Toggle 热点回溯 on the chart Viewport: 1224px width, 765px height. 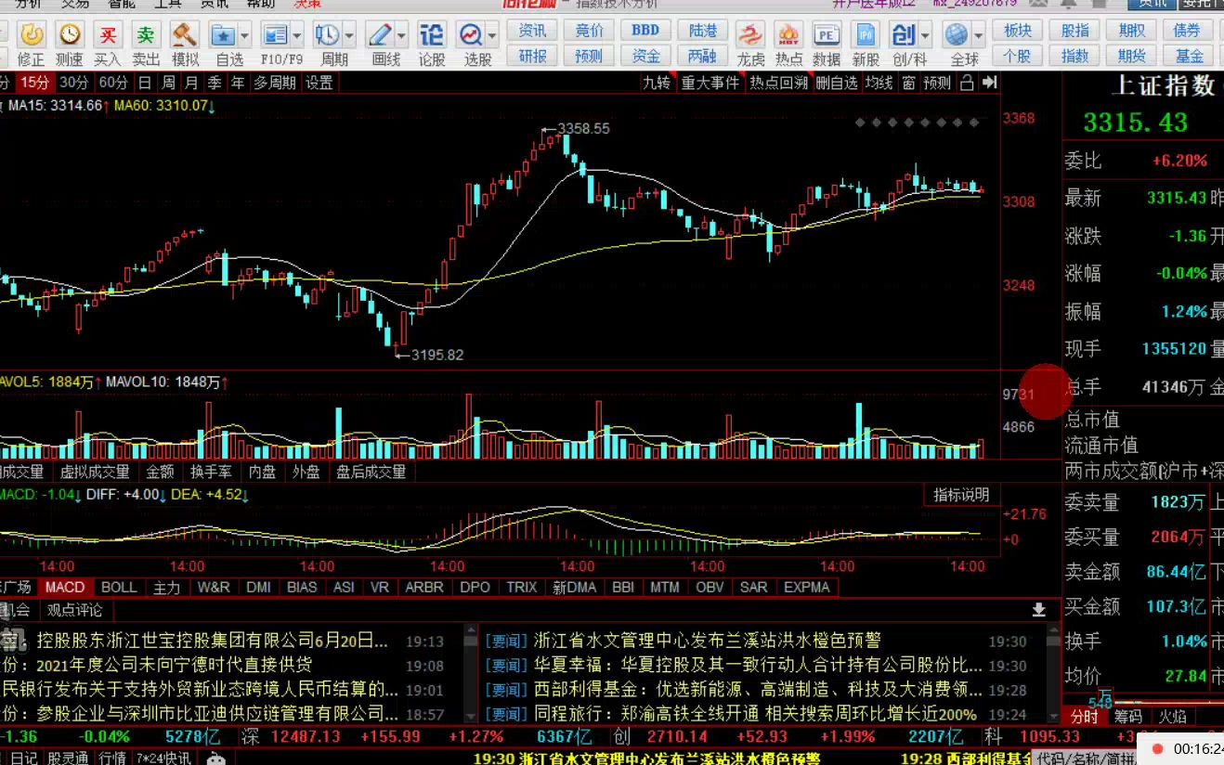click(778, 83)
